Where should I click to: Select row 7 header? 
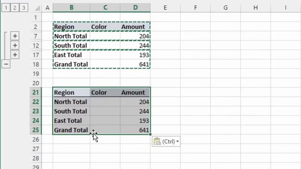pos(36,36)
